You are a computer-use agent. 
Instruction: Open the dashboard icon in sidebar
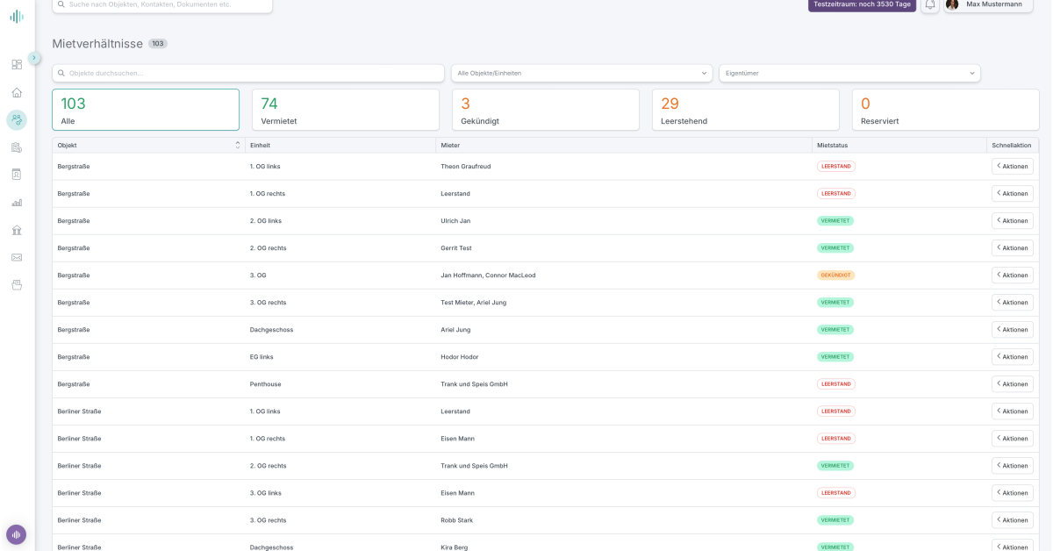(x=17, y=64)
